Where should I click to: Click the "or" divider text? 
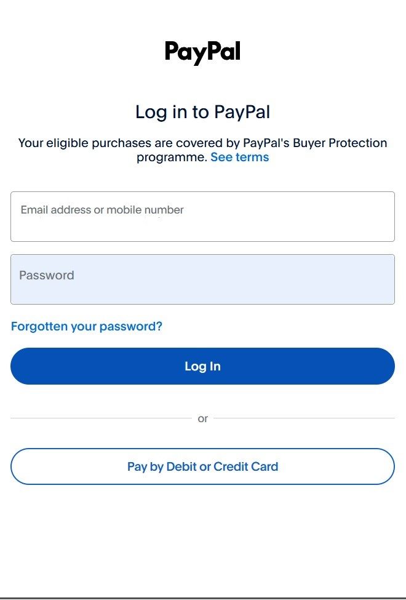pyautogui.click(x=202, y=418)
